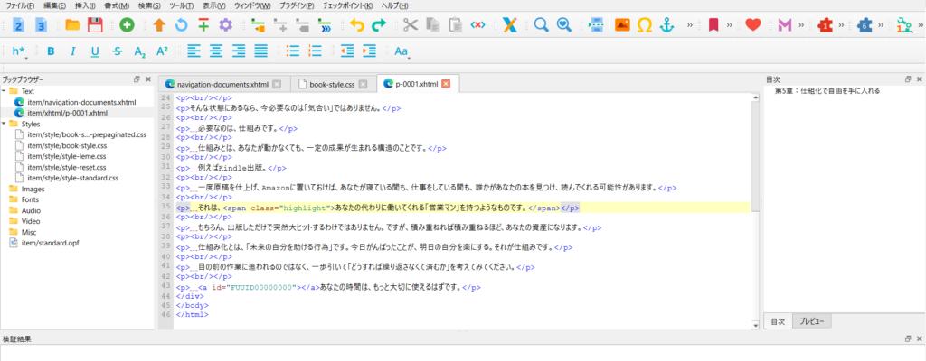Switch to the book-style.css tab
This screenshot has width=926, height=361.
pyautogui.click(x=334, y=84)
